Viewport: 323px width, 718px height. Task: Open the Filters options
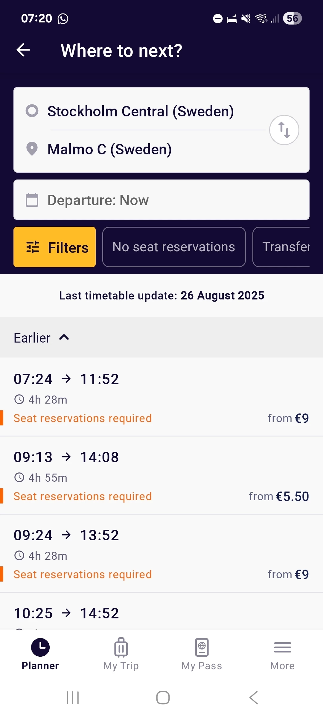pos(55,247)
